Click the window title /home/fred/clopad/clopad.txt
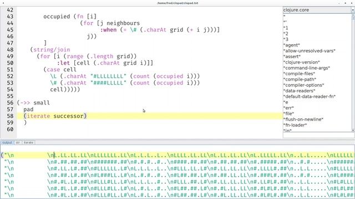This screenshot has height=199, width=355. pyautogui.click(x=177, y=3)
